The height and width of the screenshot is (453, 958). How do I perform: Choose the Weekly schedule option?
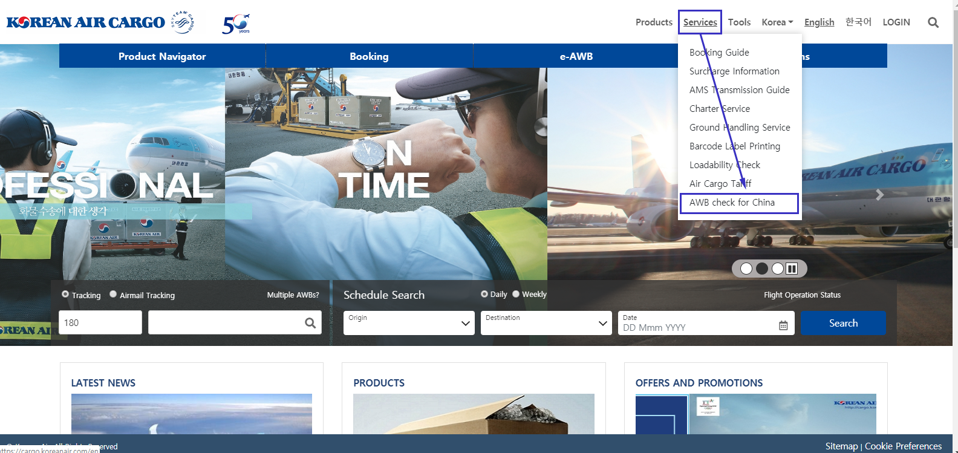[x=516, y=294]
